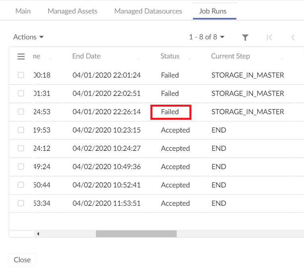Select the Job Runs tab
This screenshot has width=304, height=273.
click(213, 11)
